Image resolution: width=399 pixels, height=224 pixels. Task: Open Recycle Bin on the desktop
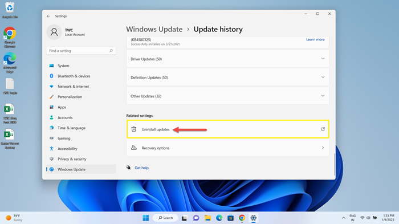[x=10, y=10]
